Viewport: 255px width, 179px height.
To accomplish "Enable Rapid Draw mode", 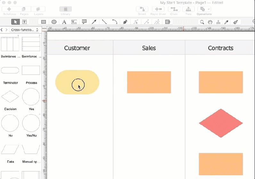I will click(x=158, y=9).
